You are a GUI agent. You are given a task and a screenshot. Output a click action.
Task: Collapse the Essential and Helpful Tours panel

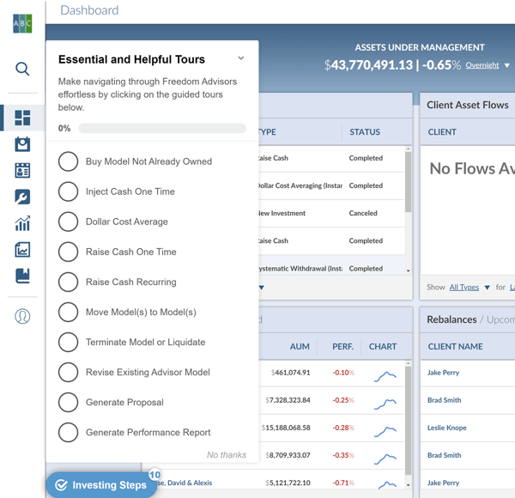[241, 58]
